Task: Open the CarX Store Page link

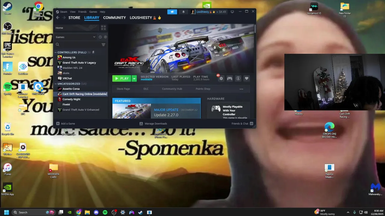Action: point(123,89)
